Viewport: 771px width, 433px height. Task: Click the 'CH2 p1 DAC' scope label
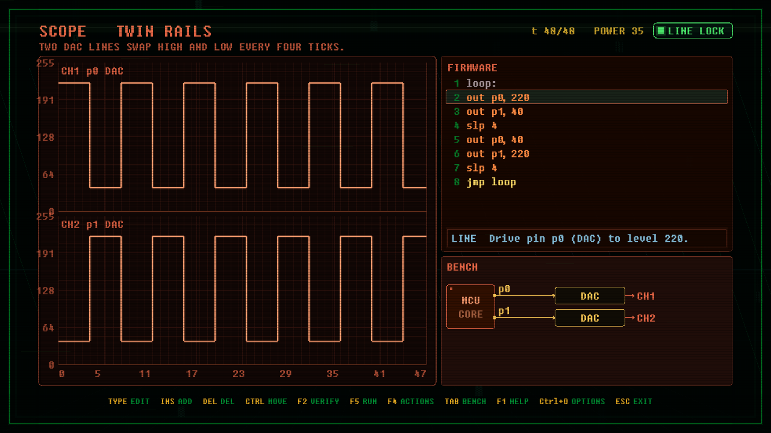[x=92, y=224]
